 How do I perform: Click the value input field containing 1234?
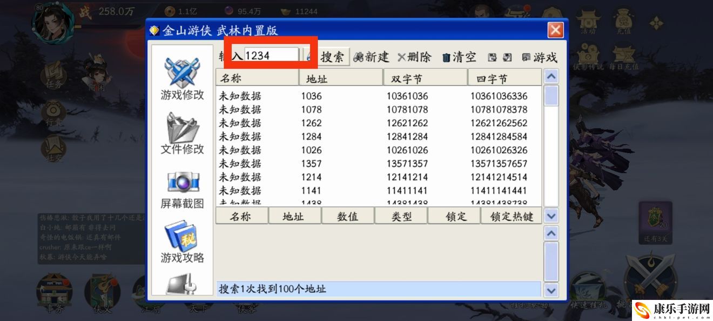(x=272, y=55)
